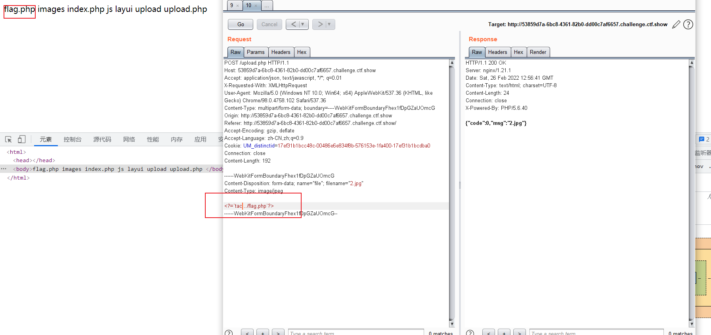Click the Go button to send request

[241, 25]
